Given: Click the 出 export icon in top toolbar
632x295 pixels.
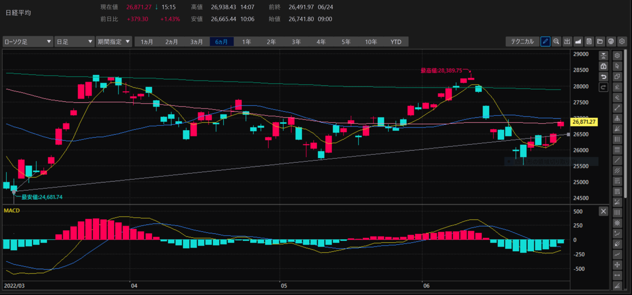Looking at the screenshot, I should 567,41.
